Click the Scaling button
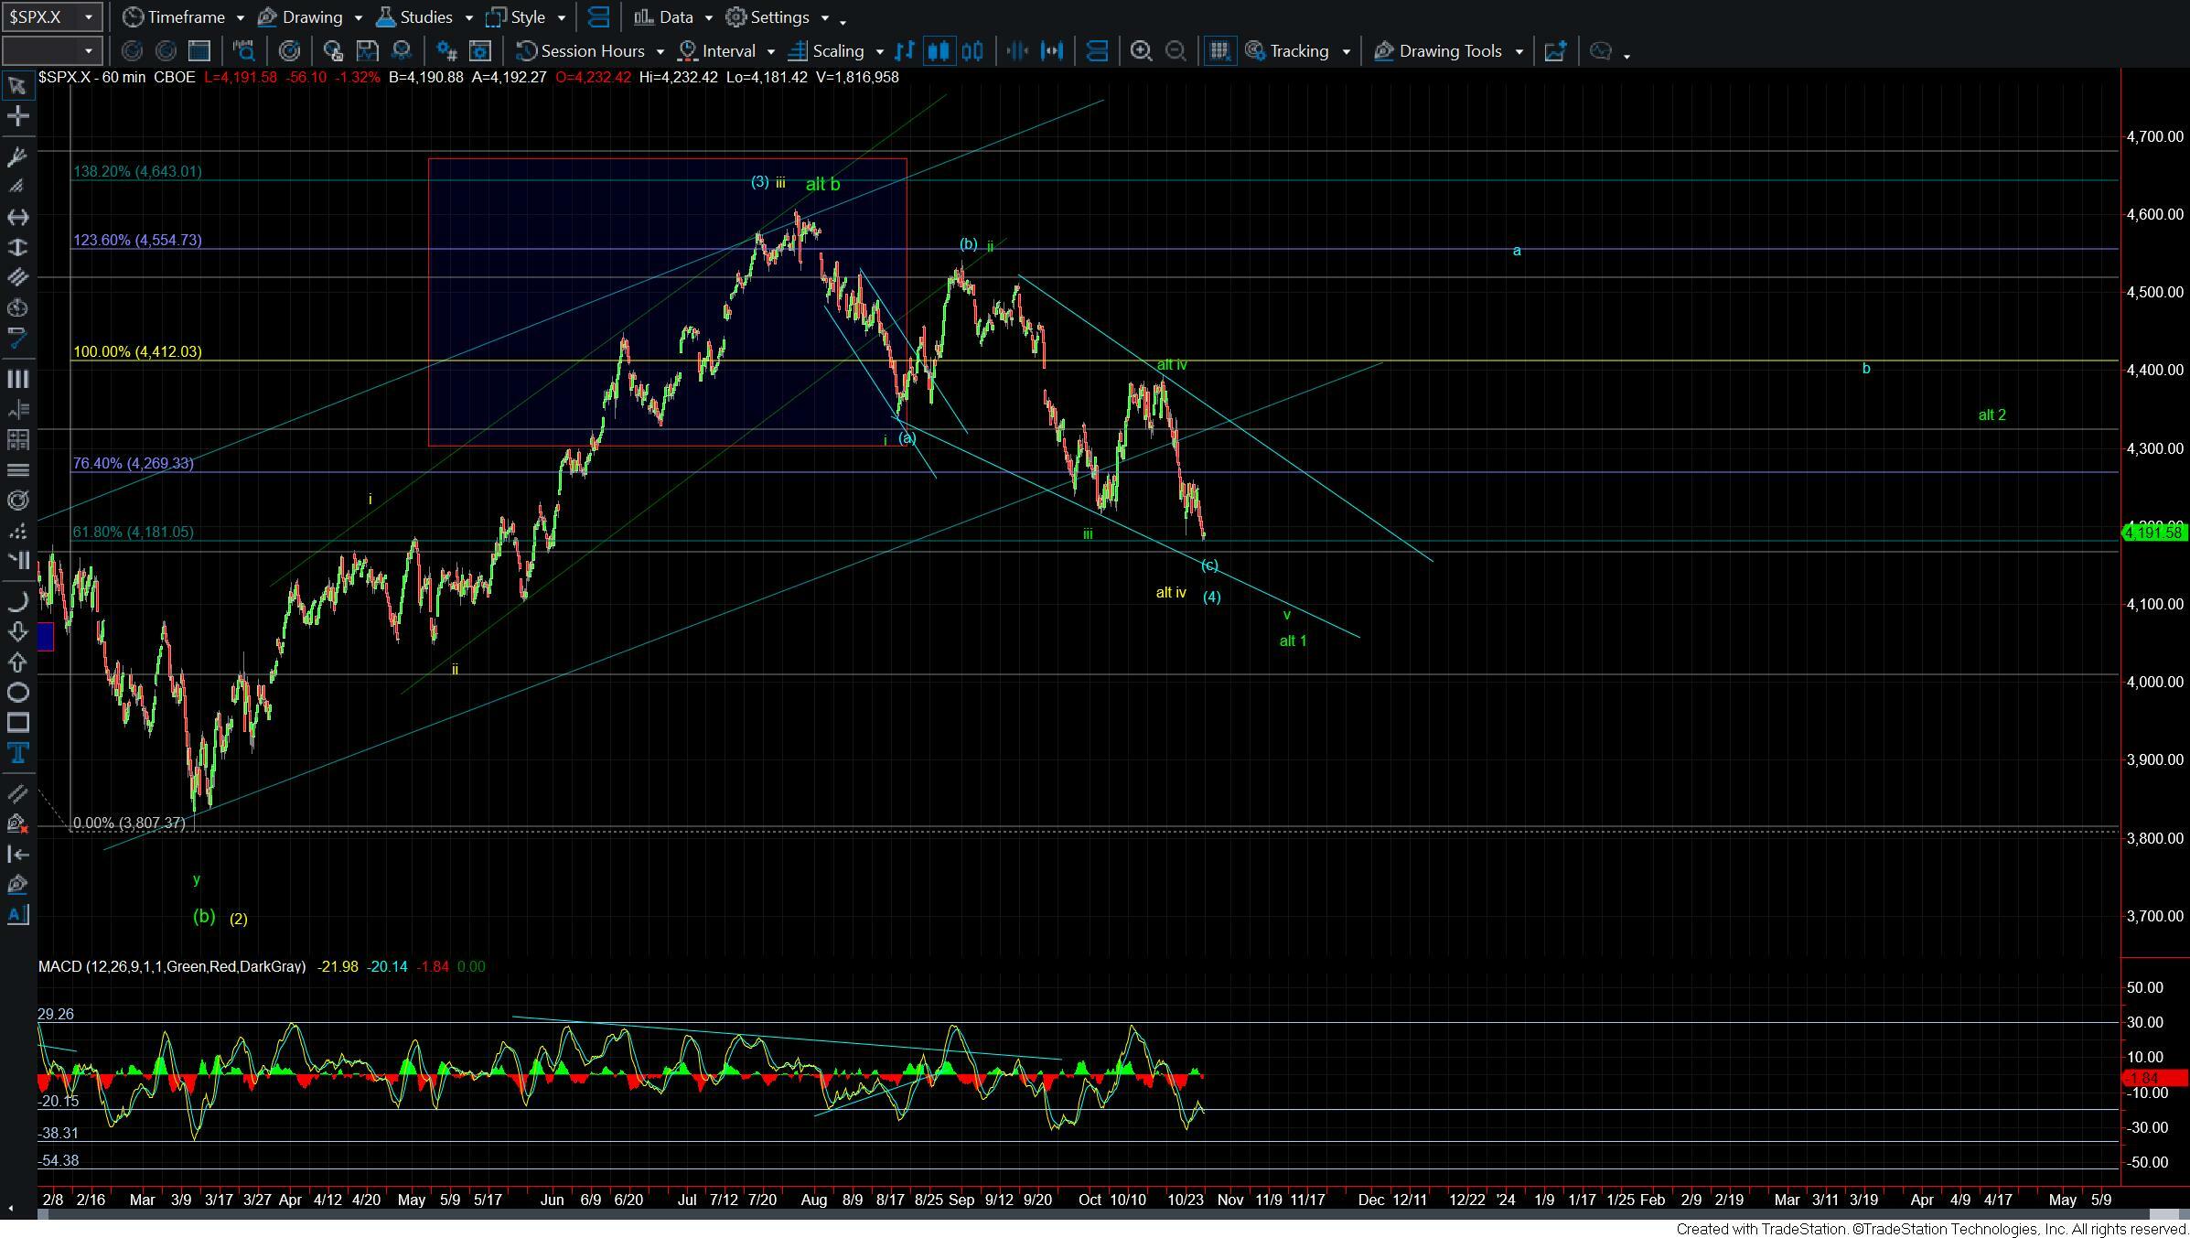Viewport: 2190px width, 1238px height. click(826, 51)
